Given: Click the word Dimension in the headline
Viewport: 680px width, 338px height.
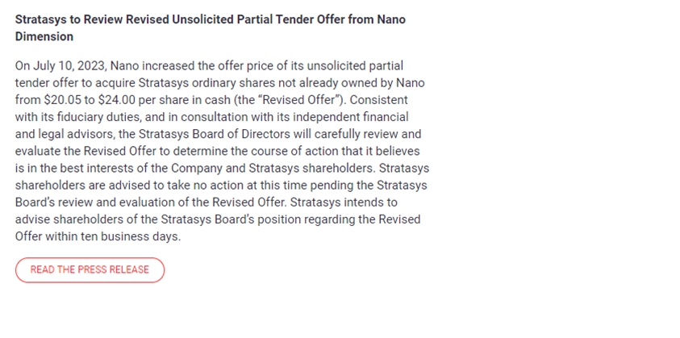Looking at the screenshot, I should [x=44, y=36].
